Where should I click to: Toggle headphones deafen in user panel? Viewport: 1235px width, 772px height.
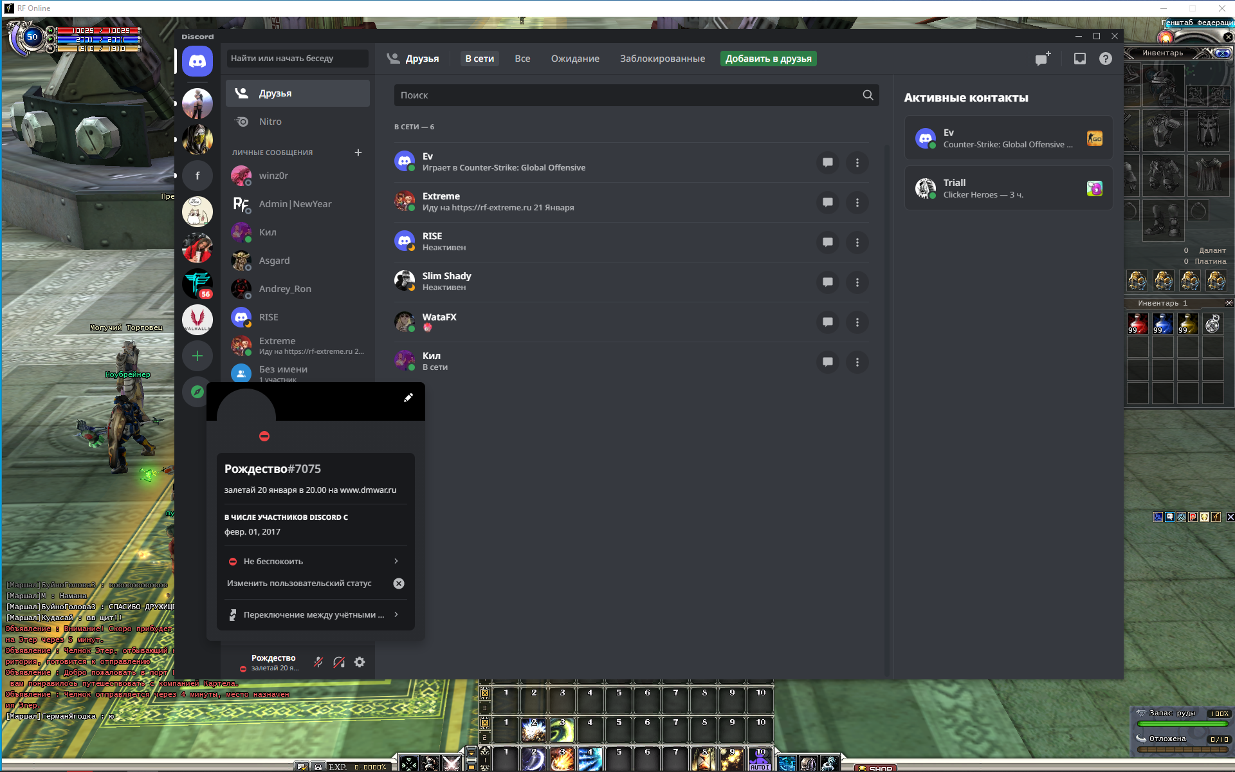339,662
